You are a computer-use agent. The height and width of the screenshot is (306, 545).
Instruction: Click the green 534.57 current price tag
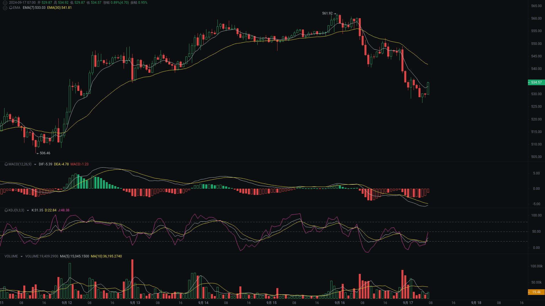(x=536, y=82)
